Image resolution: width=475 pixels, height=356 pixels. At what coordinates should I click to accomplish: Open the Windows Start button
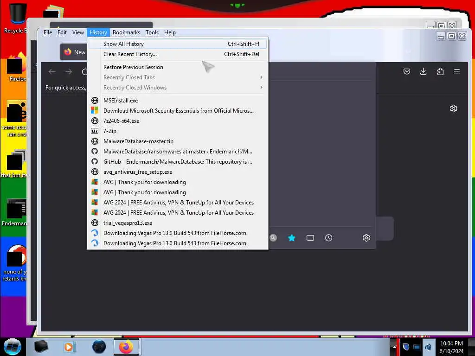click(13, 347)
